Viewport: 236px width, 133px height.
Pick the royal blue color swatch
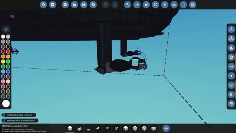(x=8, y=71)
